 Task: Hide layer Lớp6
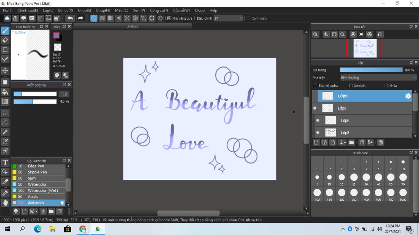318,120
